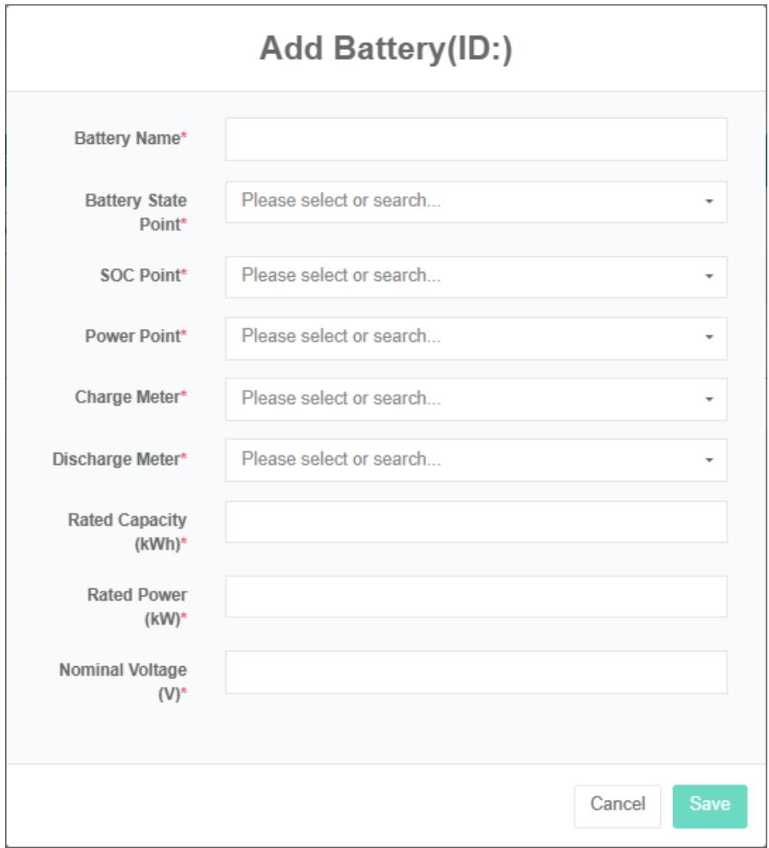Select the Nominal Voltage (V) input
Image resolution: width=769 pixels, height=848 pixels.
(476, 672)
